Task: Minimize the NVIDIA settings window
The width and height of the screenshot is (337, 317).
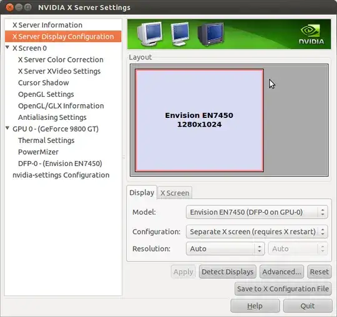Action: 19,7
